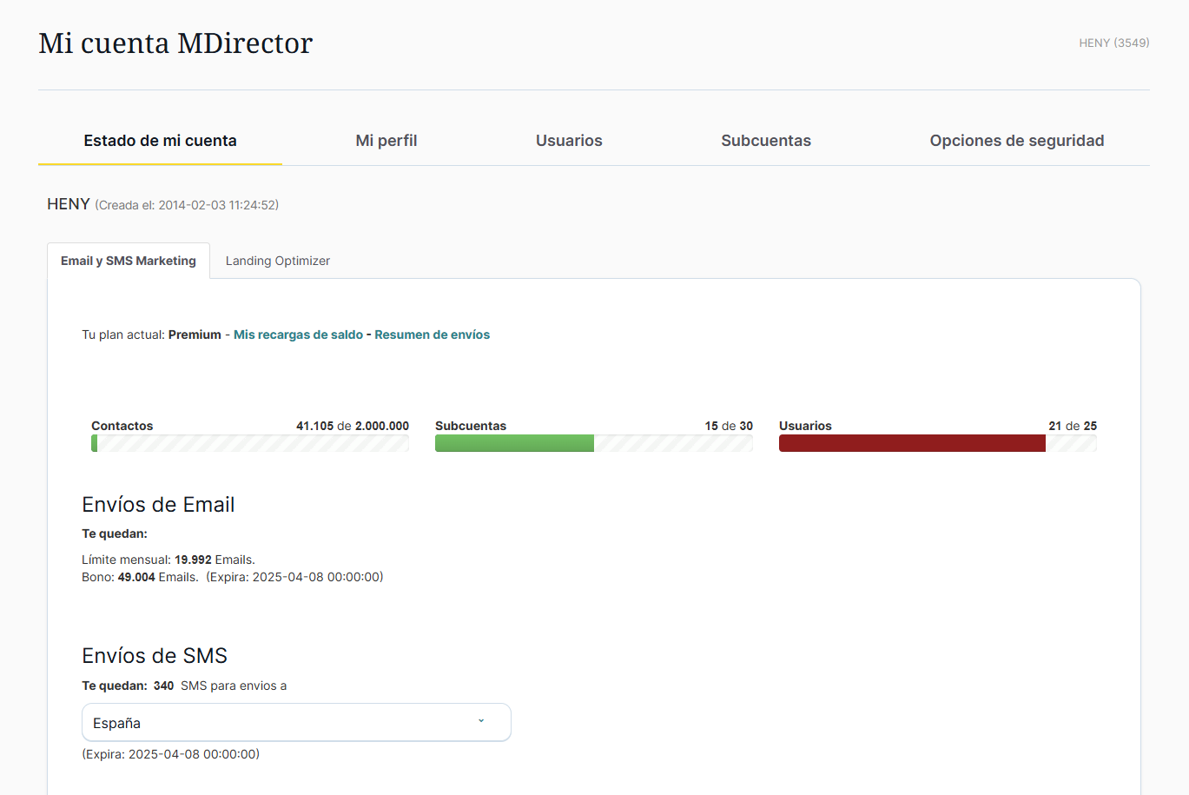
Task: Click the Premium plan name text
Action: 195,335
